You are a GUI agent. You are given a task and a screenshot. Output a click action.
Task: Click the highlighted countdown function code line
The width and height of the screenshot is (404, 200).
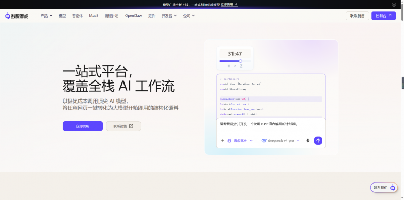(271, 99)
